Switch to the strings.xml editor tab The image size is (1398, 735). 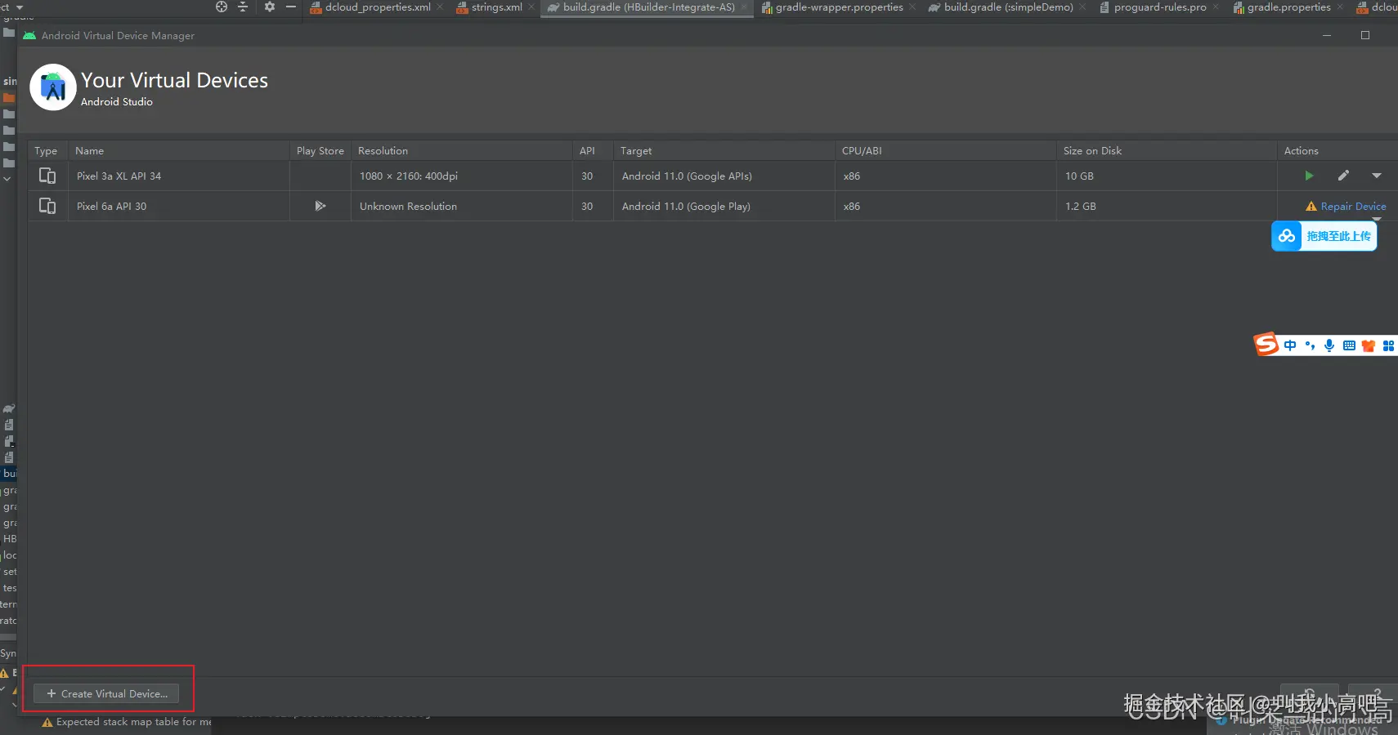point(496,7)
